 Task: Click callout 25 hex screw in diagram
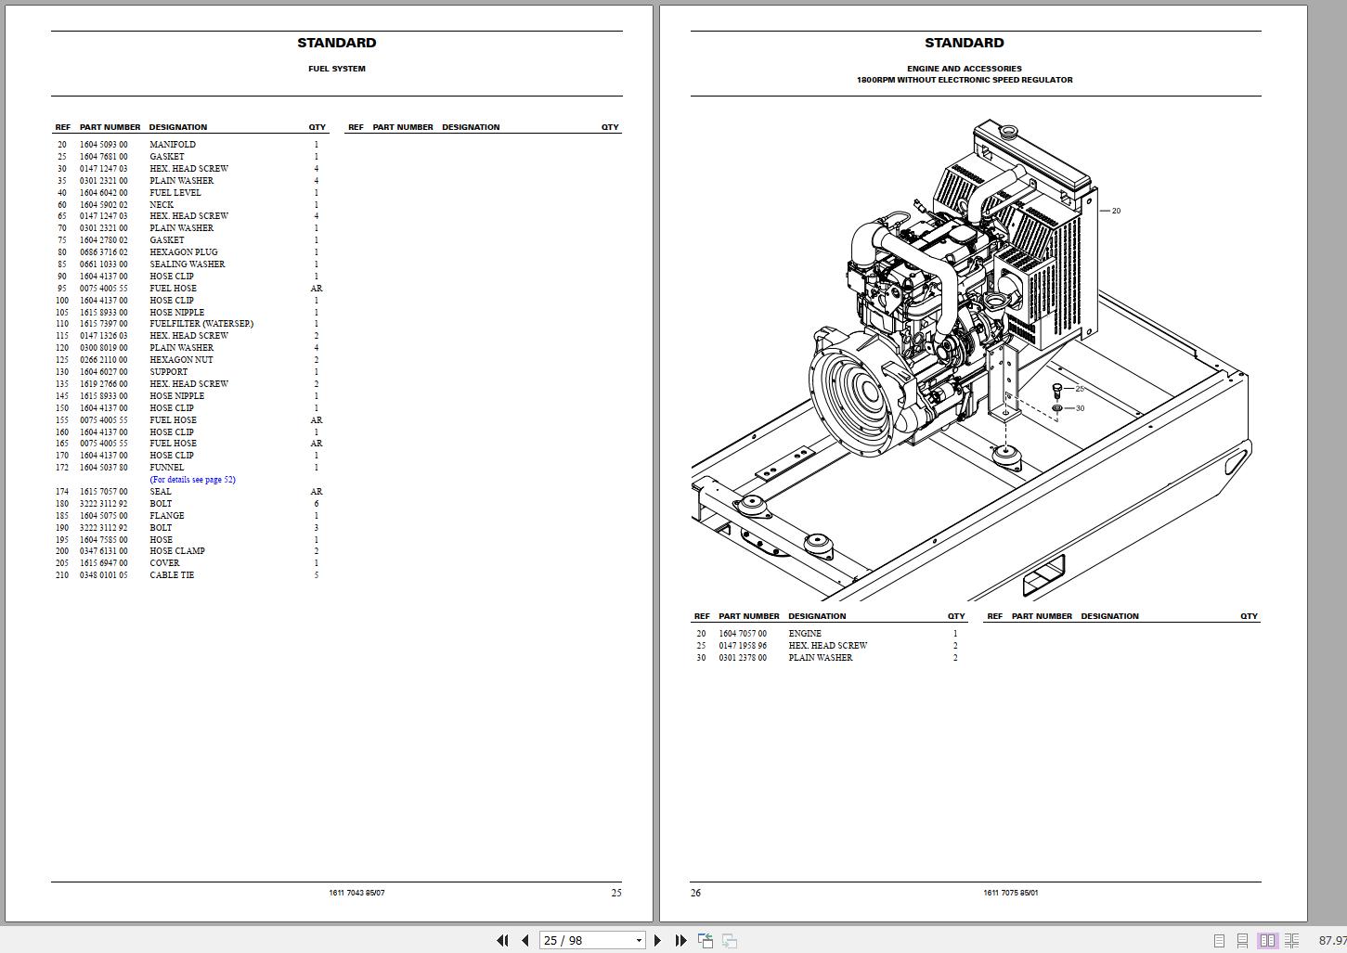pyautogui.click(x=1080, y=389)
